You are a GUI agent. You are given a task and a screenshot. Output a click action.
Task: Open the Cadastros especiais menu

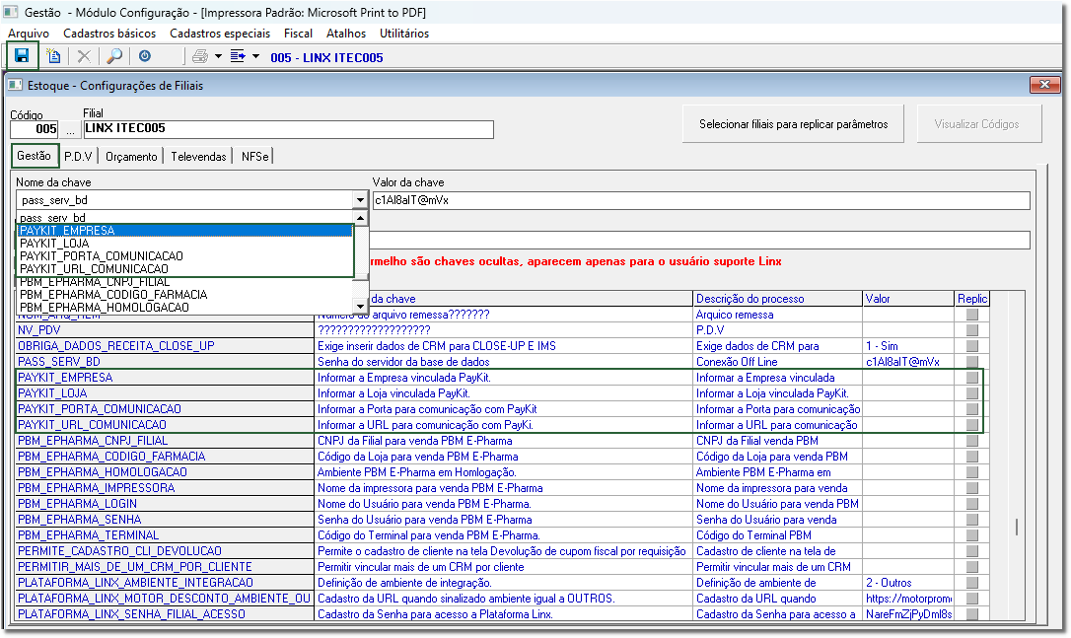(220, 33)
